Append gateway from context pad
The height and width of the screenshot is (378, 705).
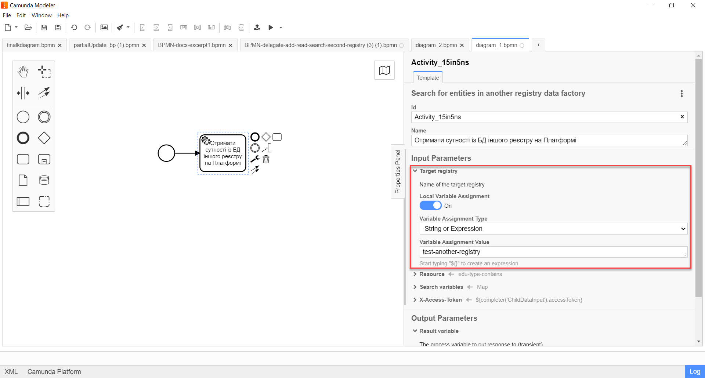tap(266, 137)
